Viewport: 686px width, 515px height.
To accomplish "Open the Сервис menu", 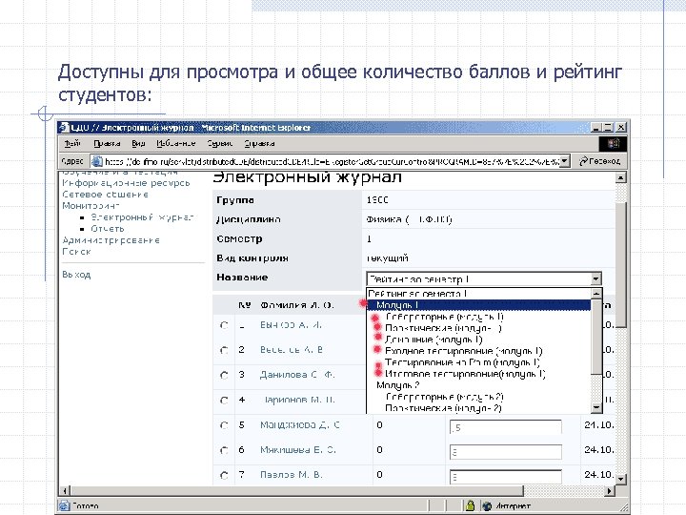I will [x=220, y=144].
